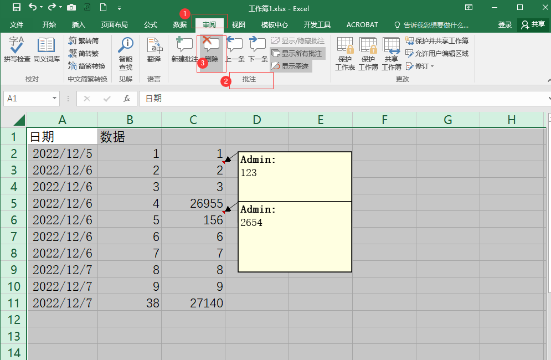Viewport: 551px width, 360px height.
Task: Open the 文件 menu
Action: point(17,24)
